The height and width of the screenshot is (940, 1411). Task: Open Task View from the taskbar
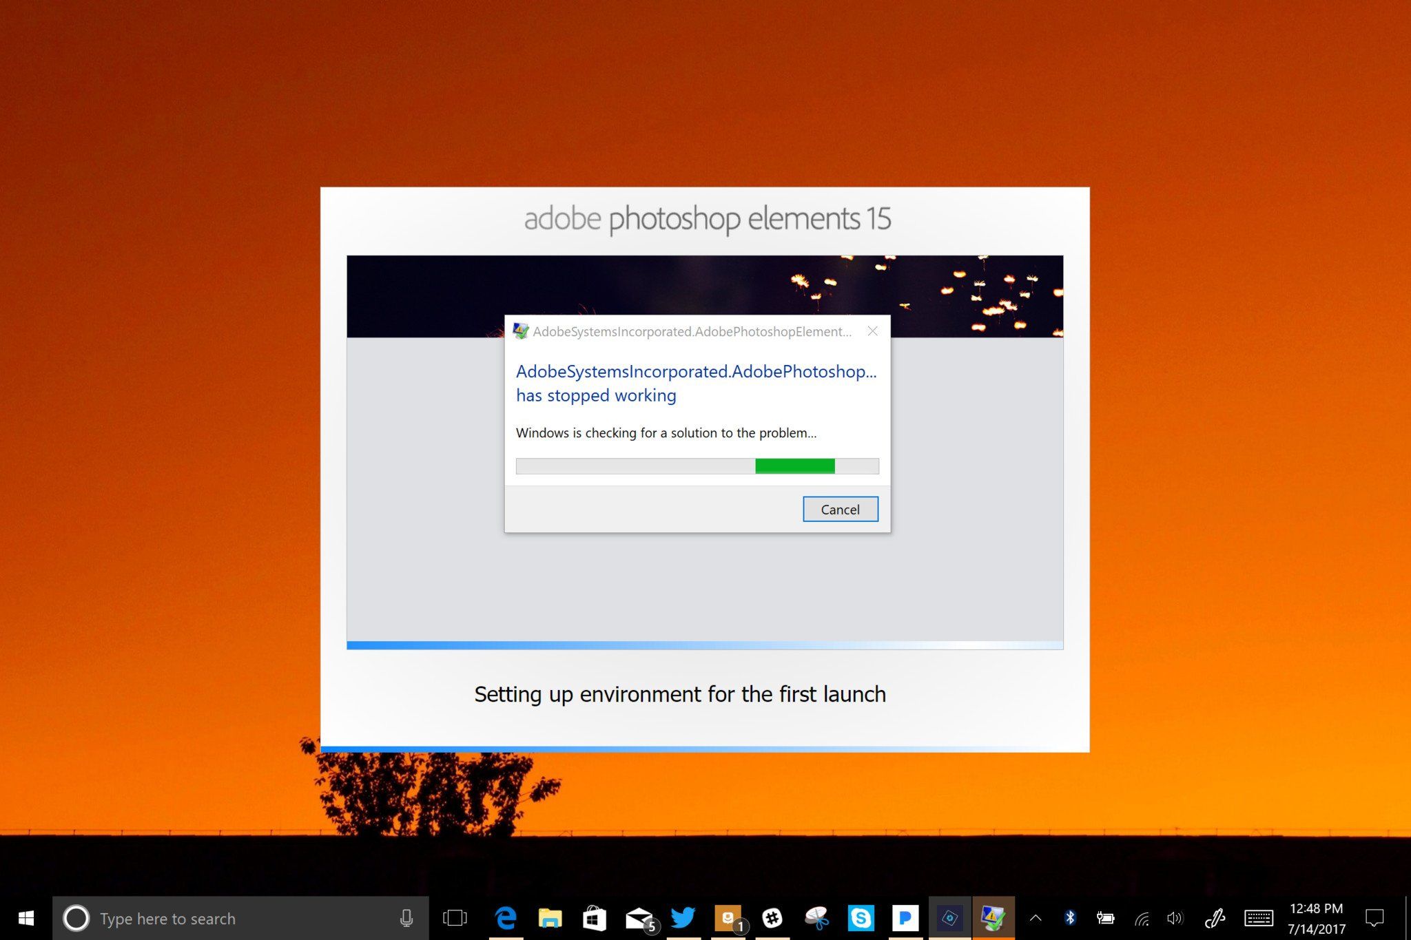455,918
